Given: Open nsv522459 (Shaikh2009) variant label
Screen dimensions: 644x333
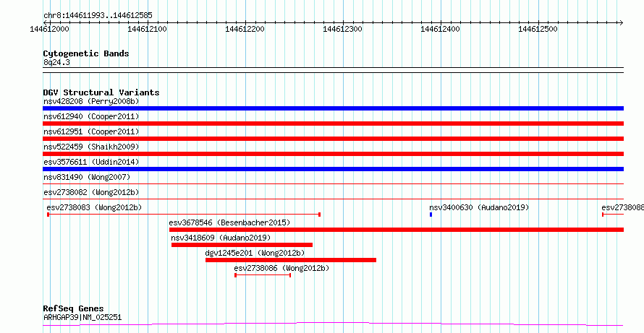Looking at the screenshot, I should coord(91,147).
